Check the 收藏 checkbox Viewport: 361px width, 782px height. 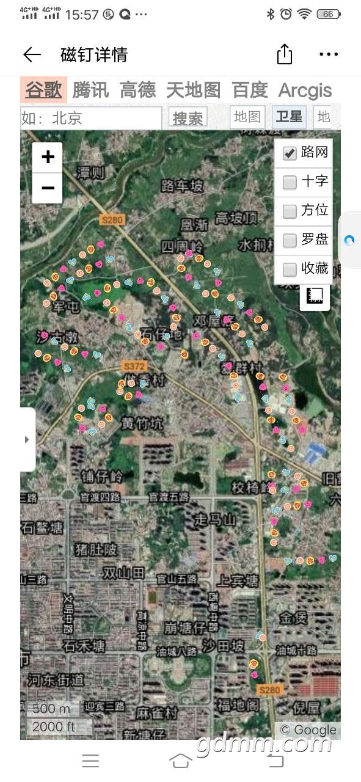[x=290, y=269]
